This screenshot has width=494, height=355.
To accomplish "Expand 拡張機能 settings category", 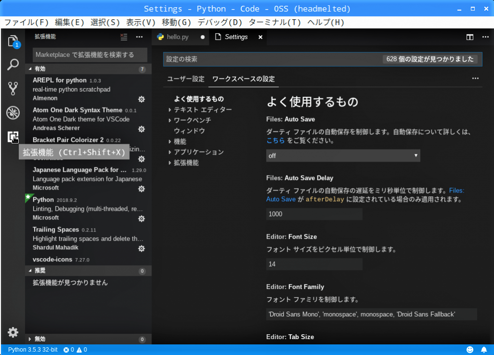I will (x=170, y=163).
